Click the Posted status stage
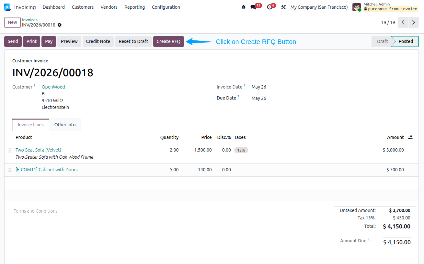This screenshot has height=264, width=424. click(406, 41)
